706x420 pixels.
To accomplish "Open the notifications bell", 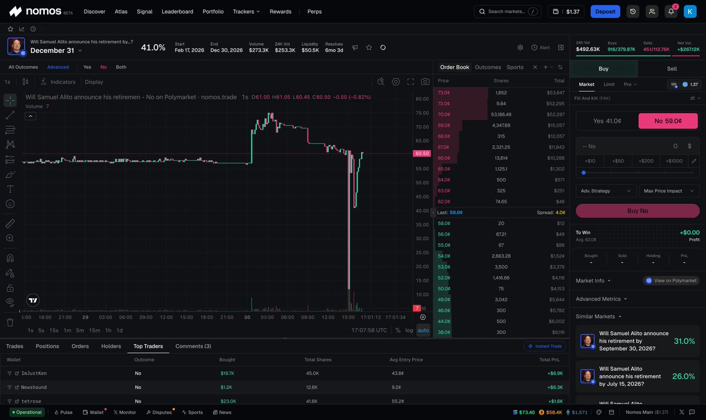I will [x=671, y=11].
